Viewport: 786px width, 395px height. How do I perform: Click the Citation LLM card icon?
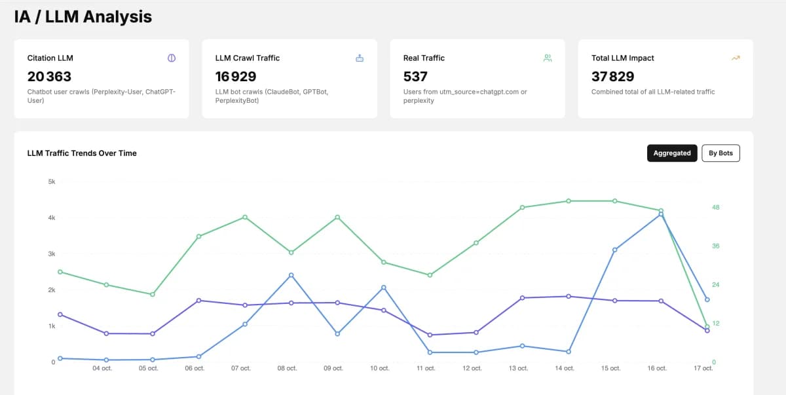pos(172,58)
